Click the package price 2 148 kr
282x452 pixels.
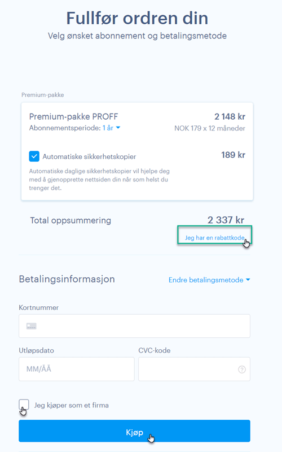pyautogui.click(x=230, y=116)
